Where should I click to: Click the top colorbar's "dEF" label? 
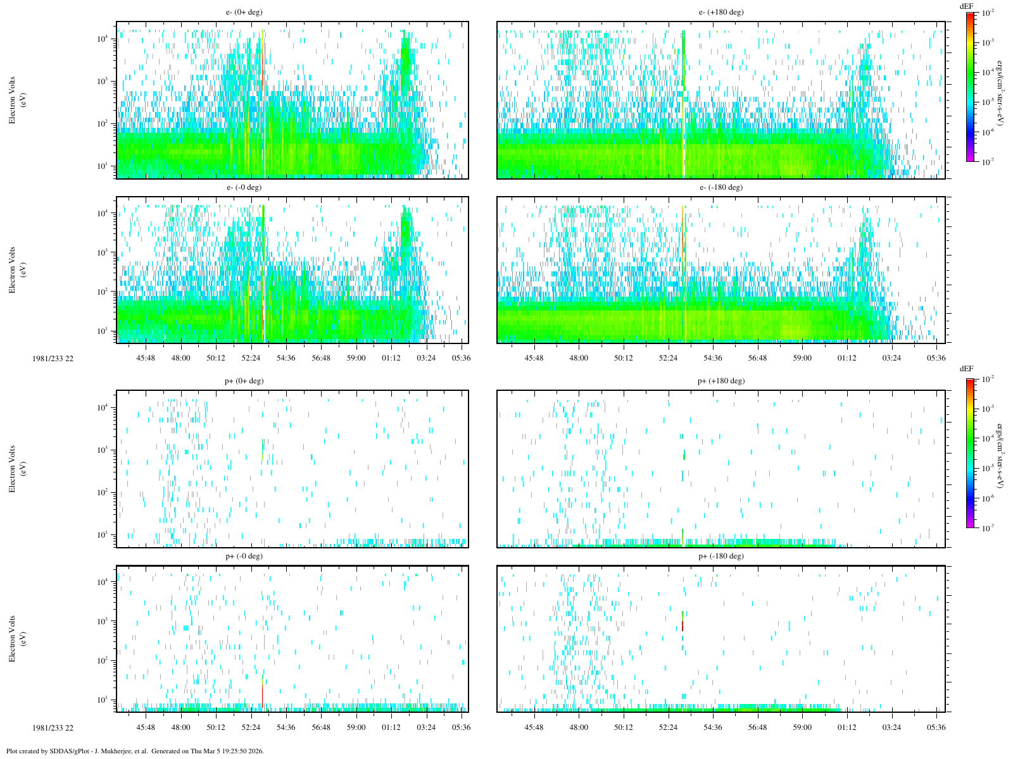tap(966, 6)
